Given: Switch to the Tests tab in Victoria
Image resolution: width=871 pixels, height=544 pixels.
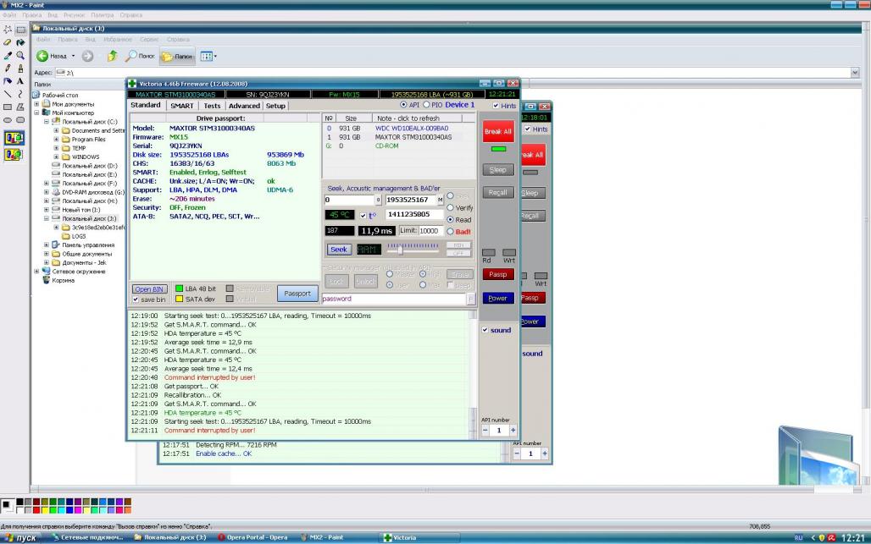Looking at the screenshot, I should (x=212, y=106).
